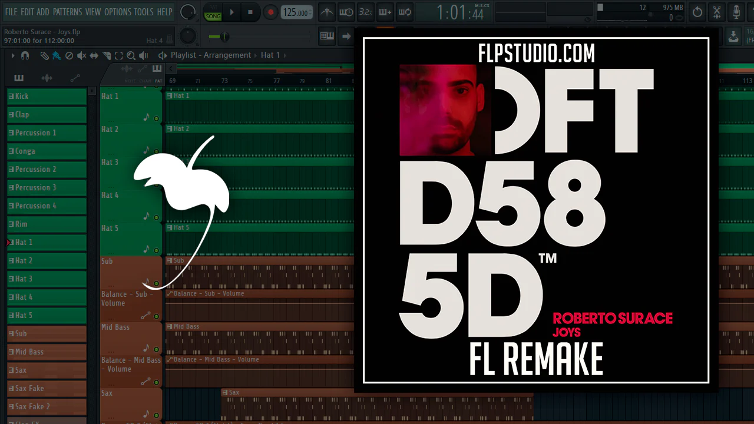This screenshot has width=754, height=424.
Task: Click the 125 tempo field
Action: (296, 12)
